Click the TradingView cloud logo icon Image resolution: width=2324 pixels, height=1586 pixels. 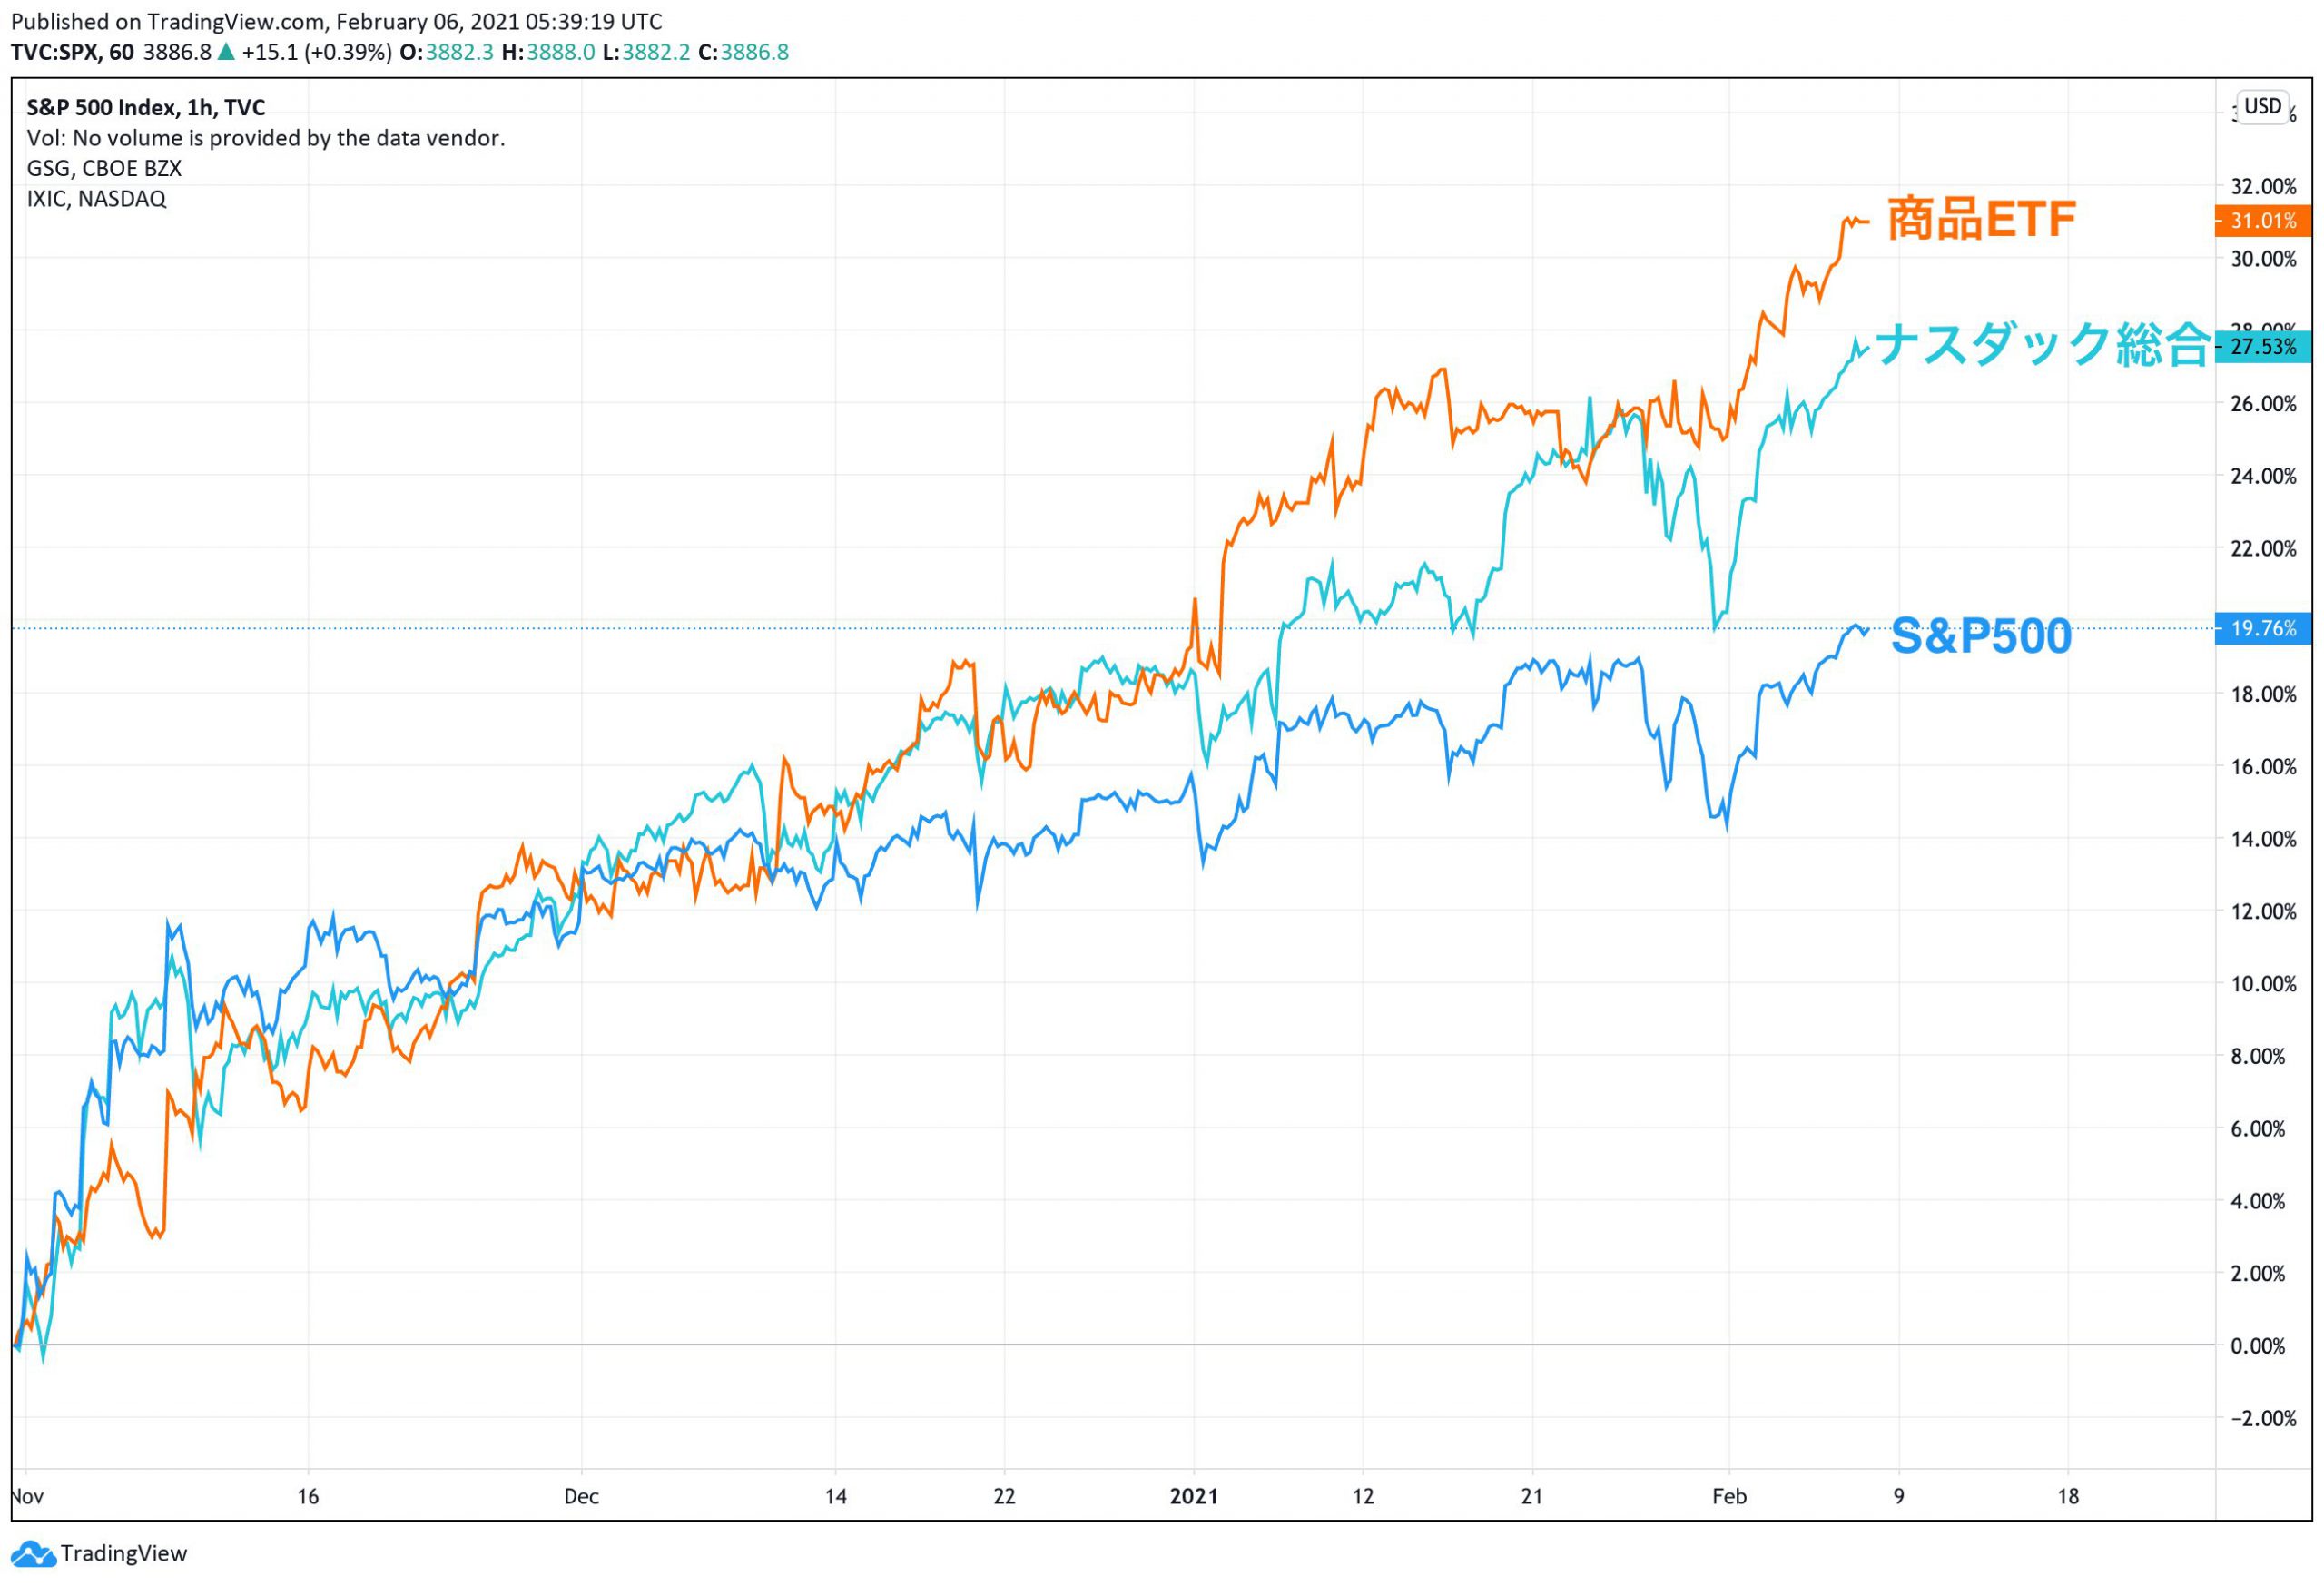[33, 1555]
